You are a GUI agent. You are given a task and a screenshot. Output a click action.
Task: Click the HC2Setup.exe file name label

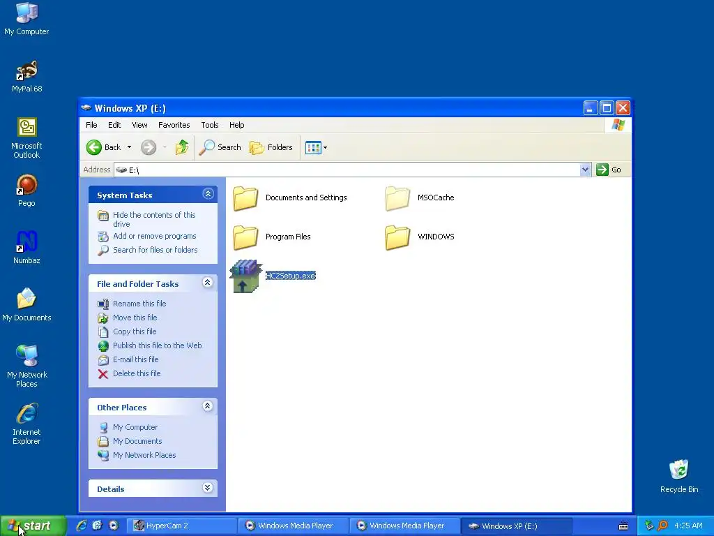[291, 276]
